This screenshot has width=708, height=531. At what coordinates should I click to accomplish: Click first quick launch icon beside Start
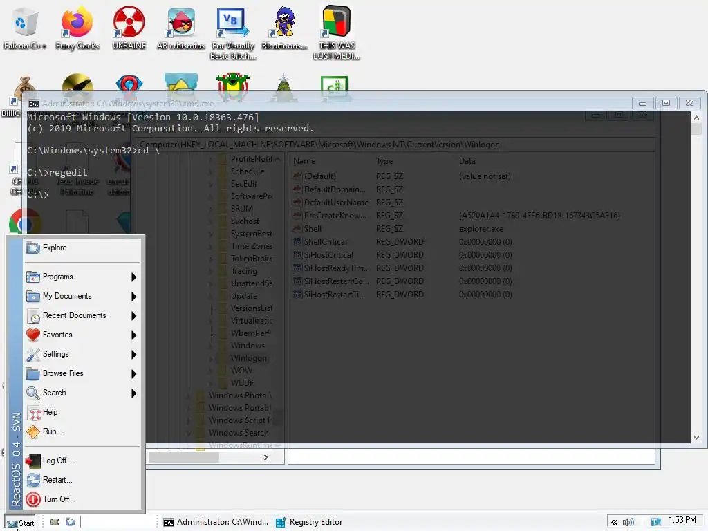54,522
